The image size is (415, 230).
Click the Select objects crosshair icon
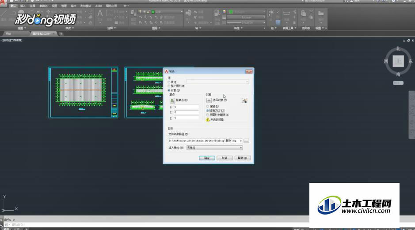click(209, 100)
